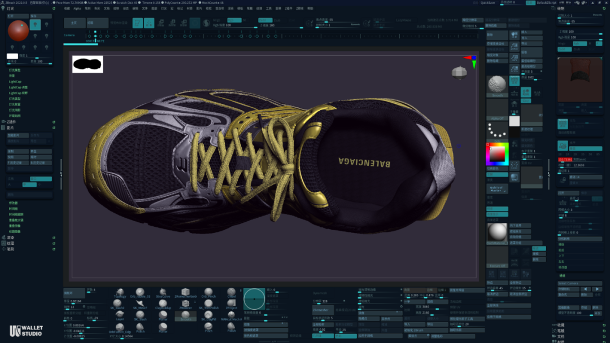Activate Draw mode icon in top shelf
The height and width of the screenshot is (343, 610).
tap(149, 23)
